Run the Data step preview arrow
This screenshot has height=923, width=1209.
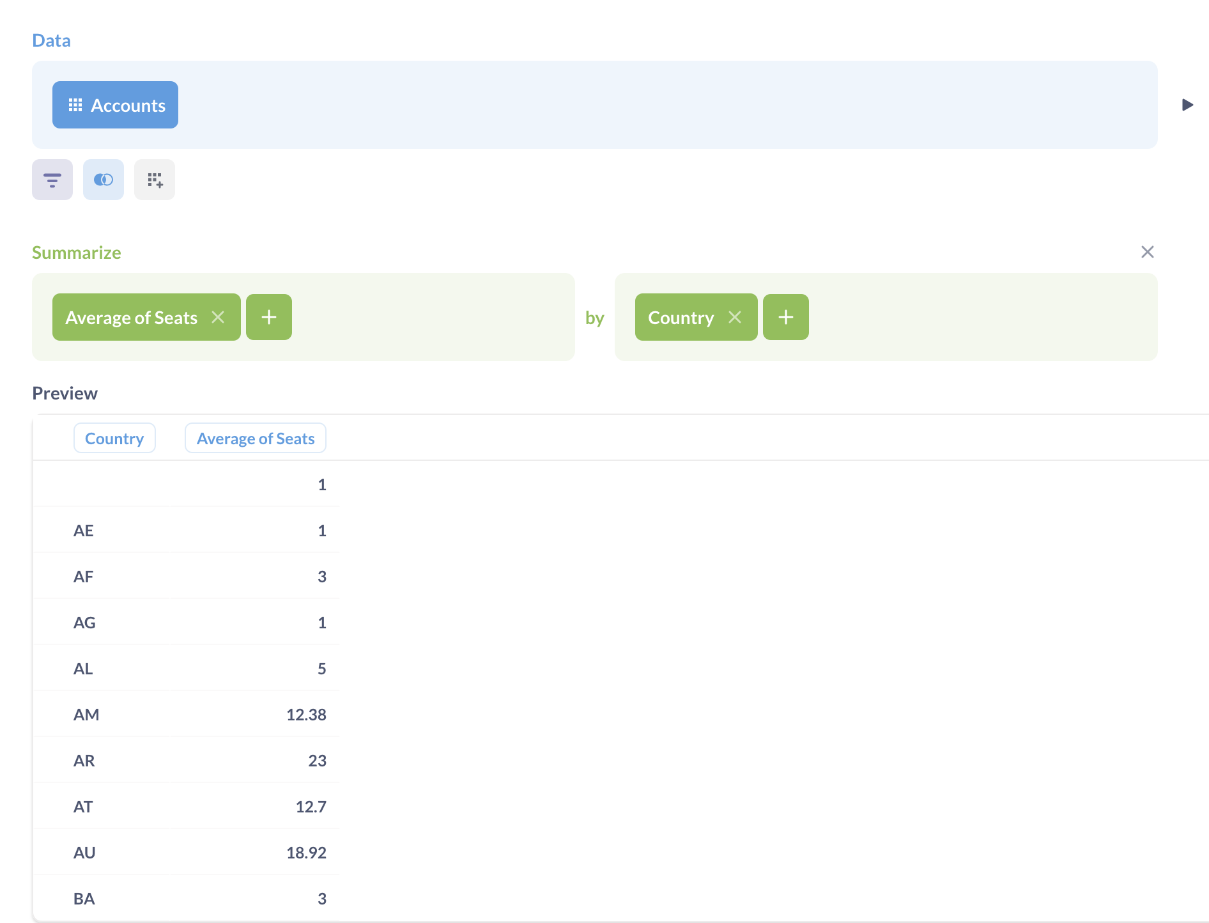point(1187,105)
